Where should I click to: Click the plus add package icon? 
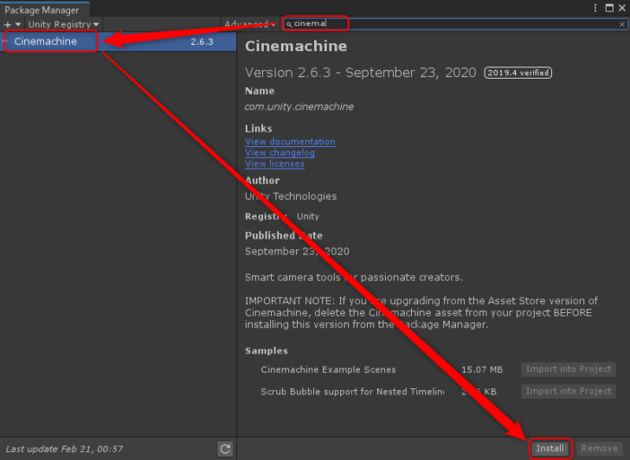click(x=8, y=24)
